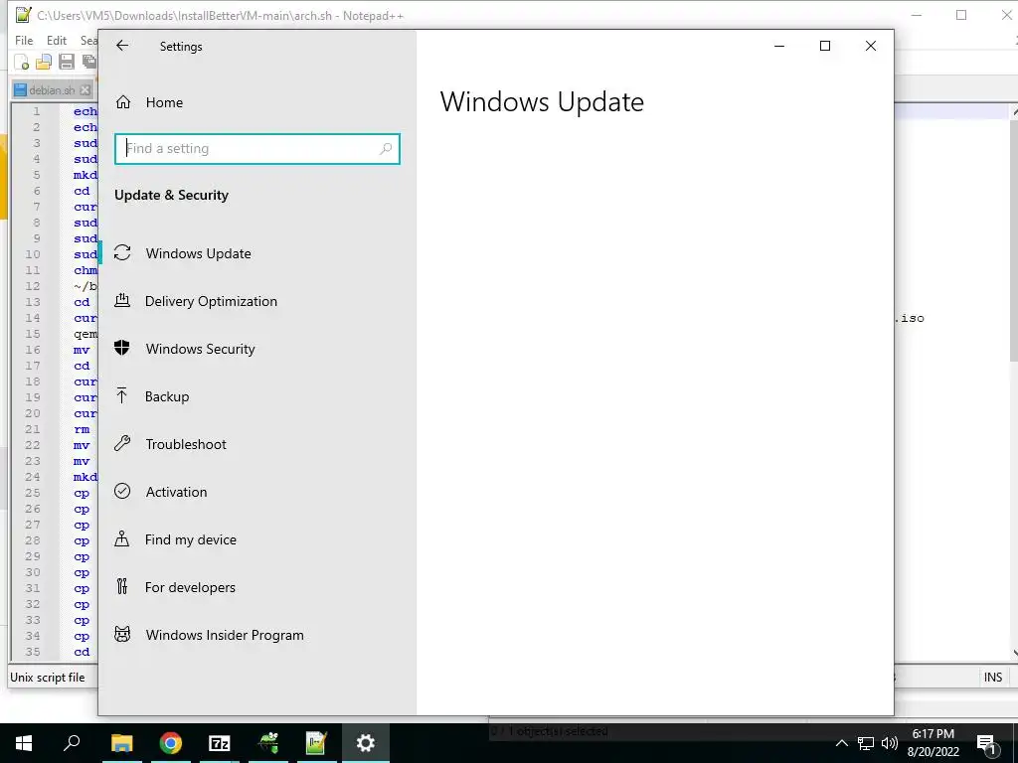
Task: Click the Delivery Optimization tray icon
Action: 122,300
